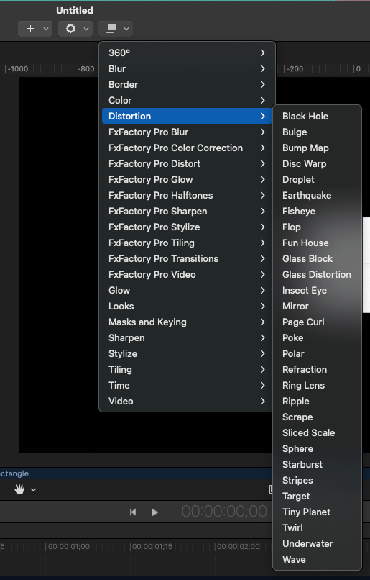Select Ring Lens filter
The height and width of the screenshot is (580, 370).
pyautogui.click(x=317, y=386)
